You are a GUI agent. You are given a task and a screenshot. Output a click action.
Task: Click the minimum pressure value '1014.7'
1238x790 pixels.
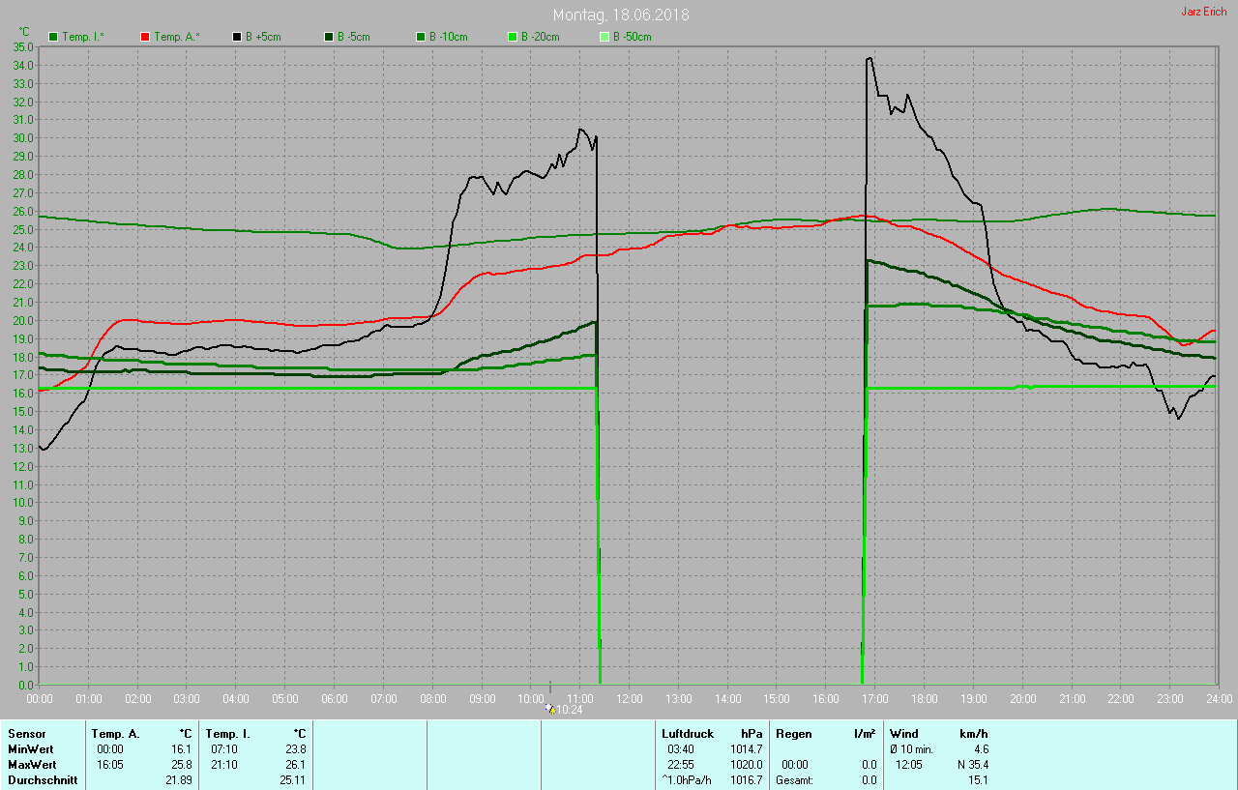pyautogui.click(x=747, y=749)
